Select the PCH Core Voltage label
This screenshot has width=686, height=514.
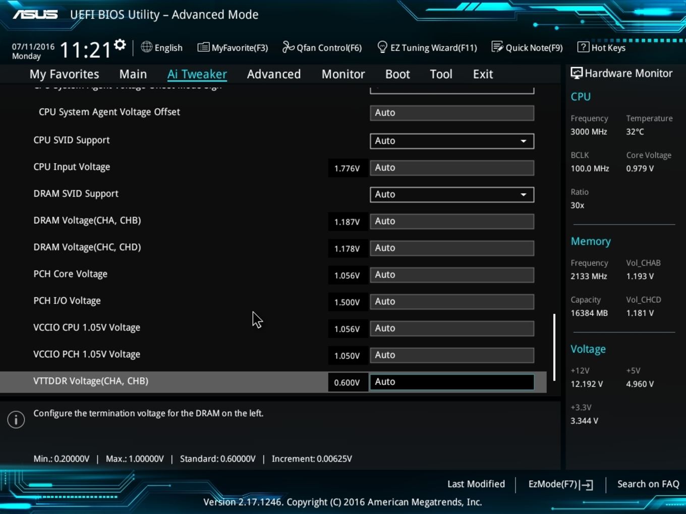tap(70, 274)
